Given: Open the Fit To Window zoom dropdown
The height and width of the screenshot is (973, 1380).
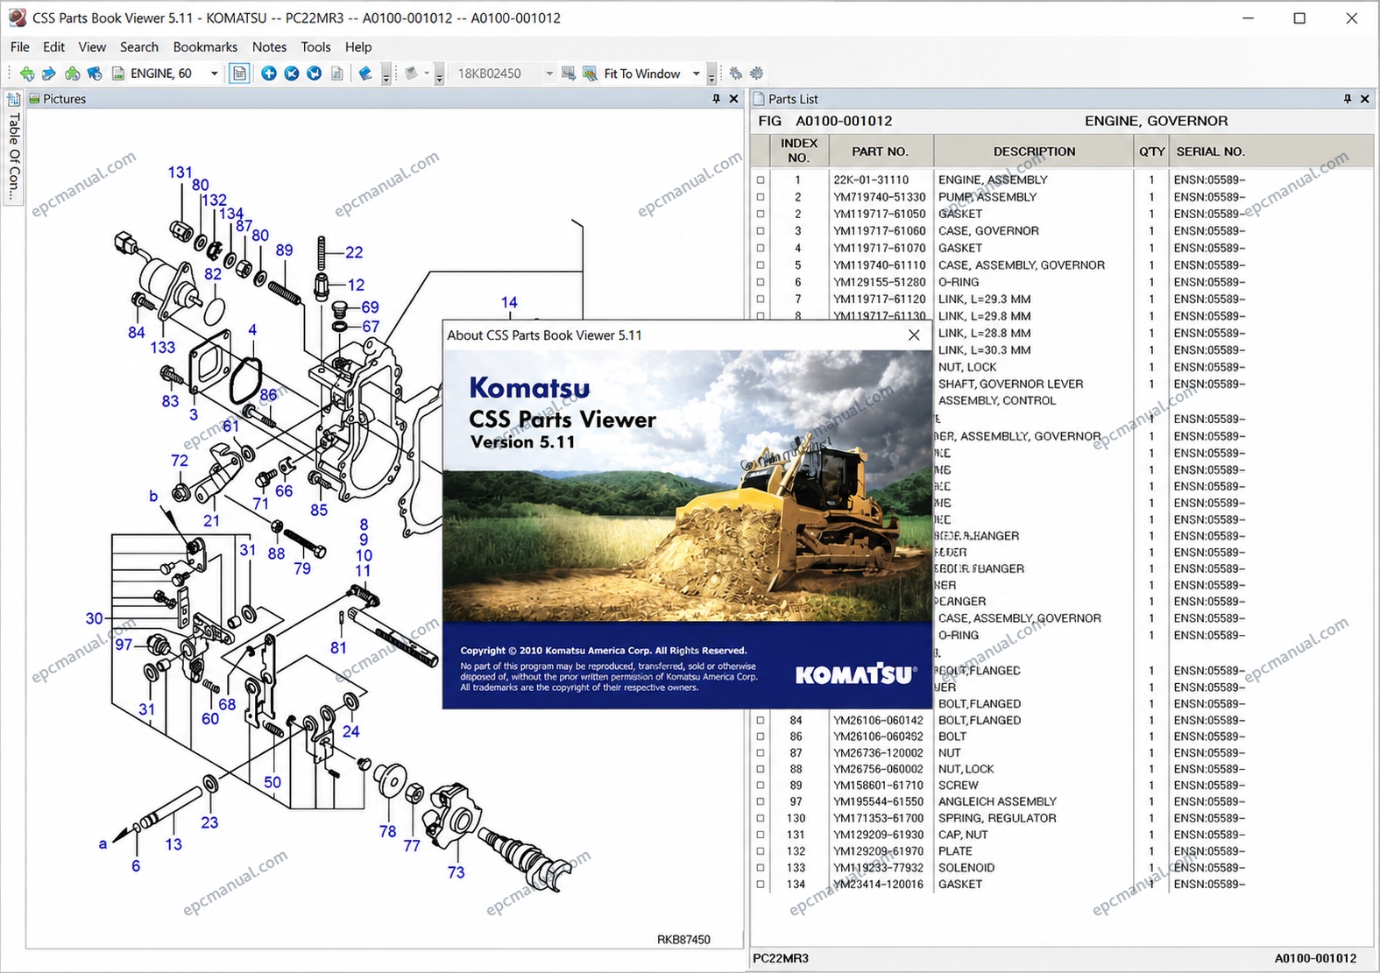Looking at the screenshot, I should 697,74.
